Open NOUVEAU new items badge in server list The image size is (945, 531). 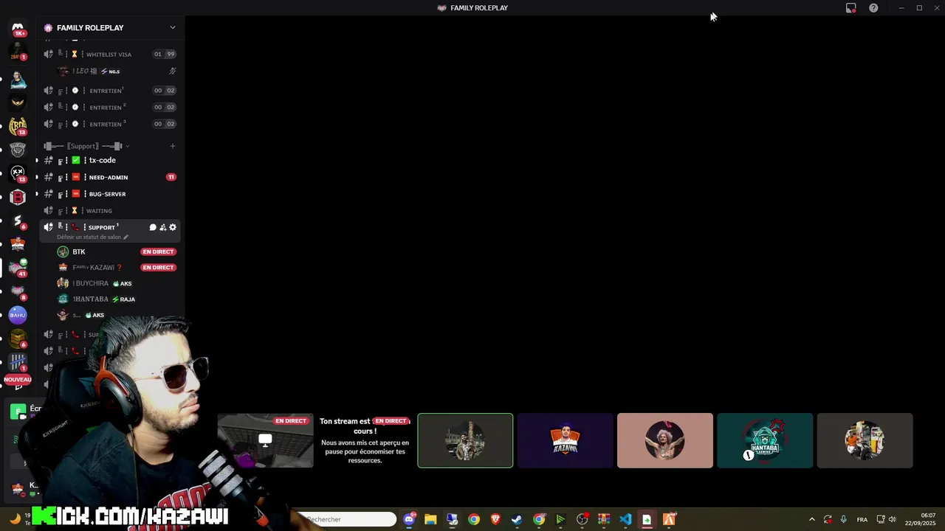point(18,379)
